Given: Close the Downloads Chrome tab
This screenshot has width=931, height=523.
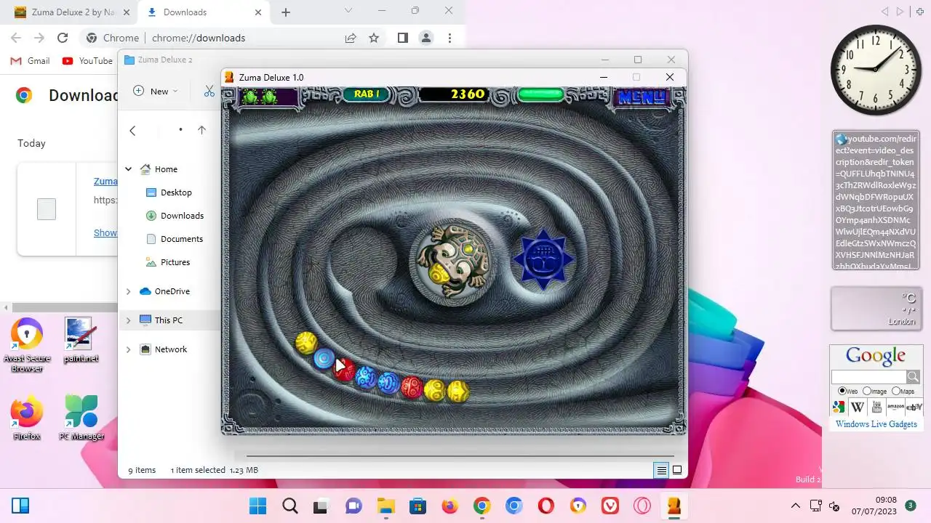Looking at the screenshot, I should click(x=257, y=12).
